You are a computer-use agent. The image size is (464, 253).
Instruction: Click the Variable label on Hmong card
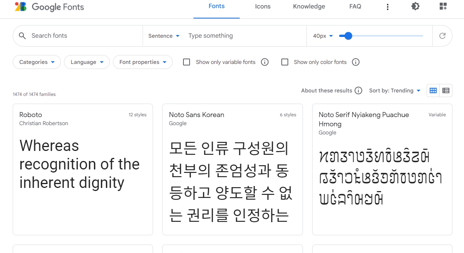pyautogui.click(x=437, y=115)
